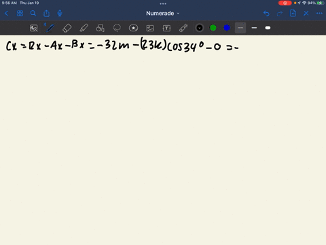This screenshot has height=245, width=326.
Task: Select the Image insert tool
Action: pyautogui.click(x=150, y=28)
